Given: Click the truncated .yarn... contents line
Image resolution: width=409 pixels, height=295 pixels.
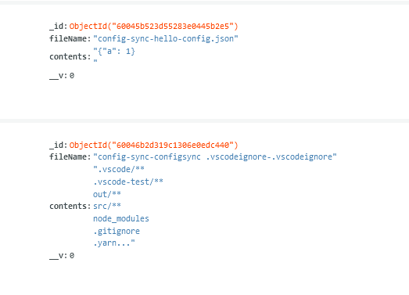Looking at the screenshot, I should (x=114, y=243).
